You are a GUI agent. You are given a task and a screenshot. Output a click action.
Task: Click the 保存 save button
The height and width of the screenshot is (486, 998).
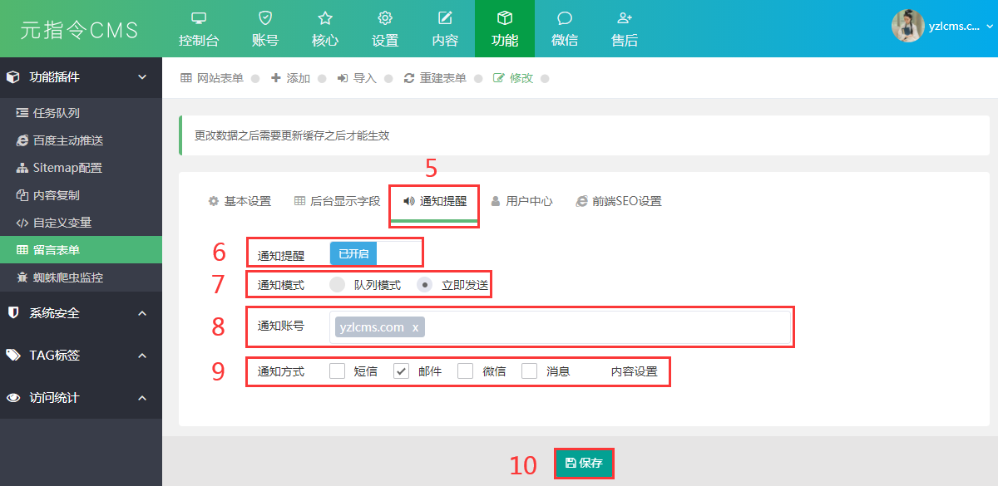(585, 463)
